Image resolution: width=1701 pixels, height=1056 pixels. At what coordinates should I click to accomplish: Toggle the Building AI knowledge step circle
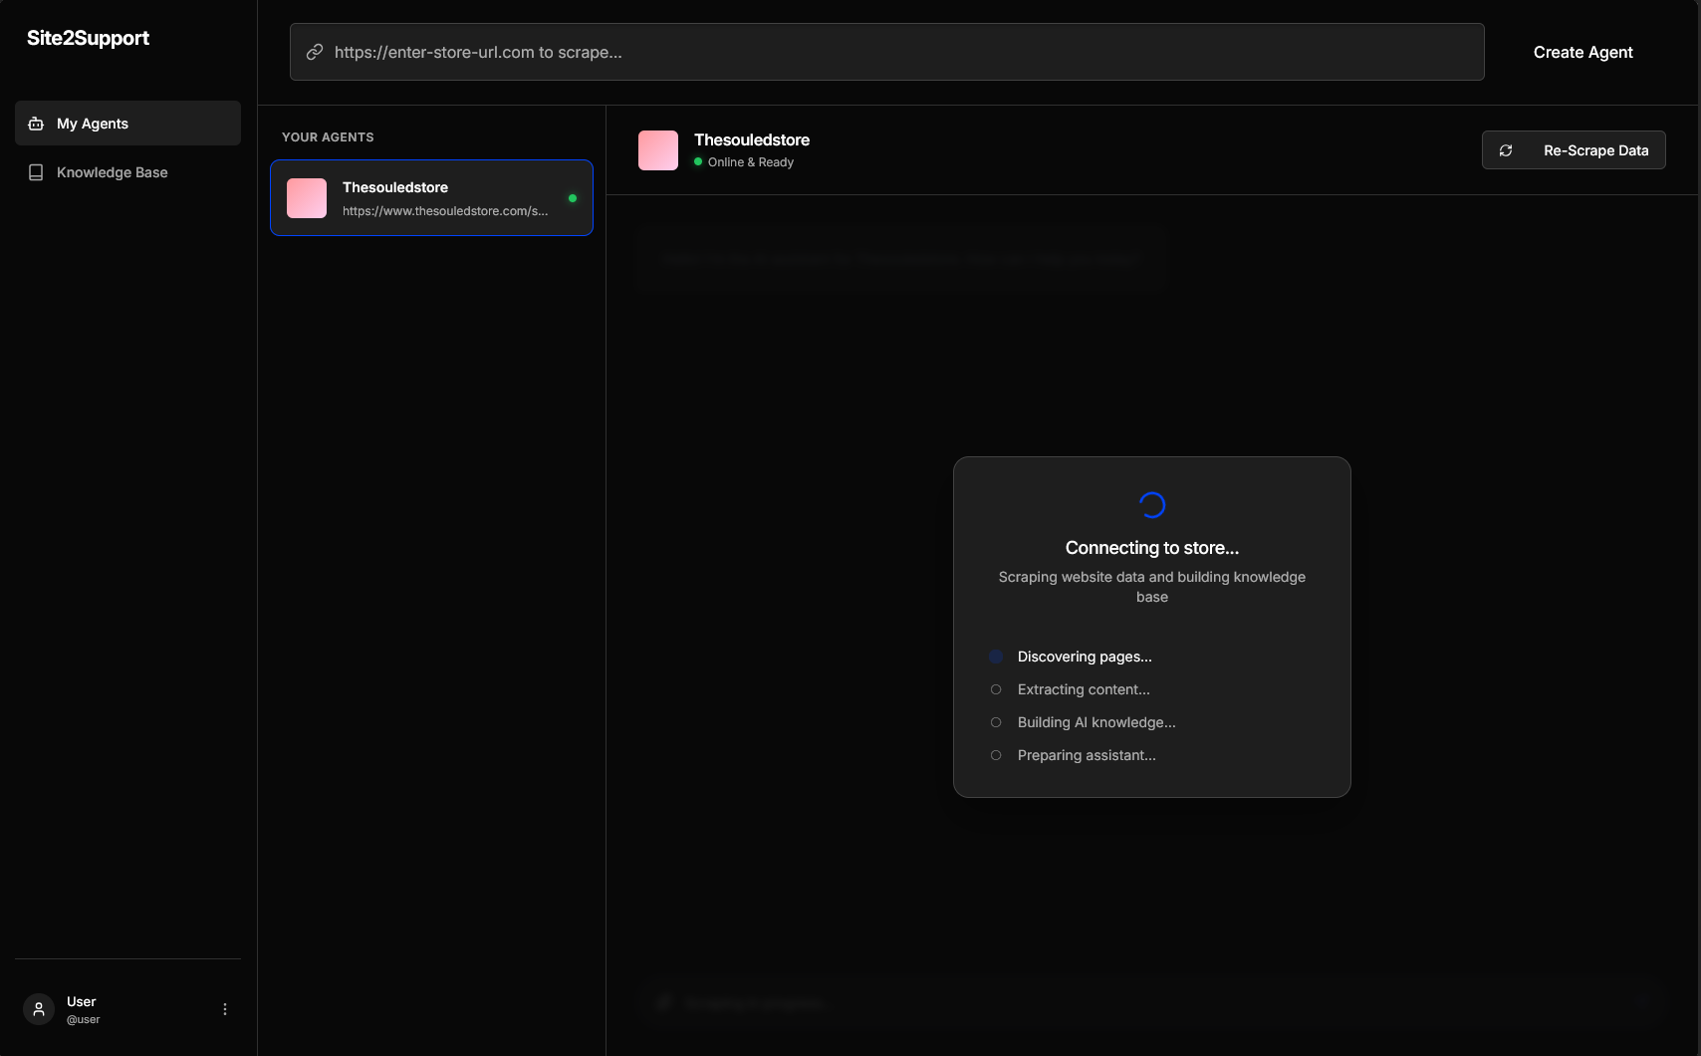point(996,722)
